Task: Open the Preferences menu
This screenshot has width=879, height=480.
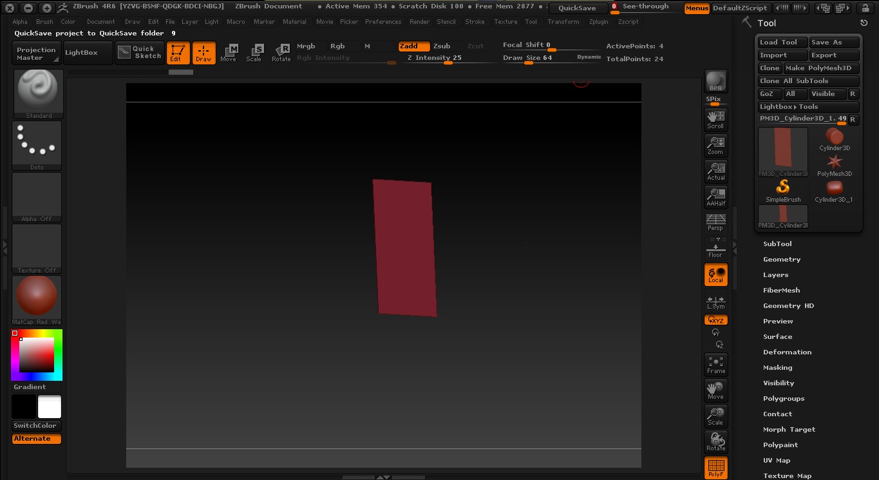Action: (x=383, y=21)
